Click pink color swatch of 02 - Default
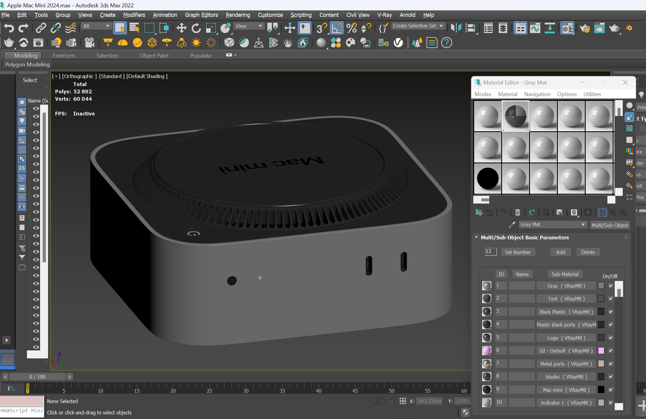Screen dimensions: 646x419 [x=601, y=351]
